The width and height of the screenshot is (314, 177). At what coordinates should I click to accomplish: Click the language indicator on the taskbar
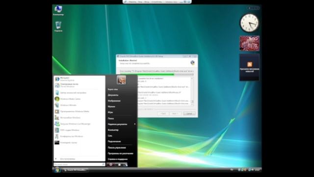[232, 170]
